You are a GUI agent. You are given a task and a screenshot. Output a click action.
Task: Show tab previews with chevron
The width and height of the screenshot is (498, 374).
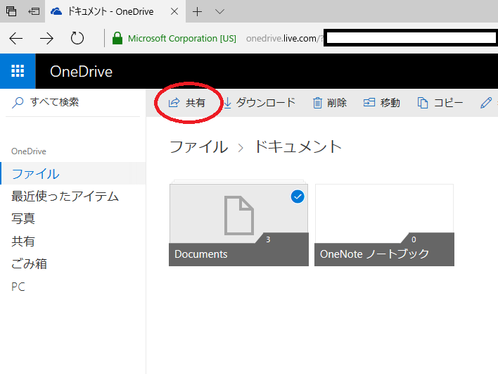point(219,12)
